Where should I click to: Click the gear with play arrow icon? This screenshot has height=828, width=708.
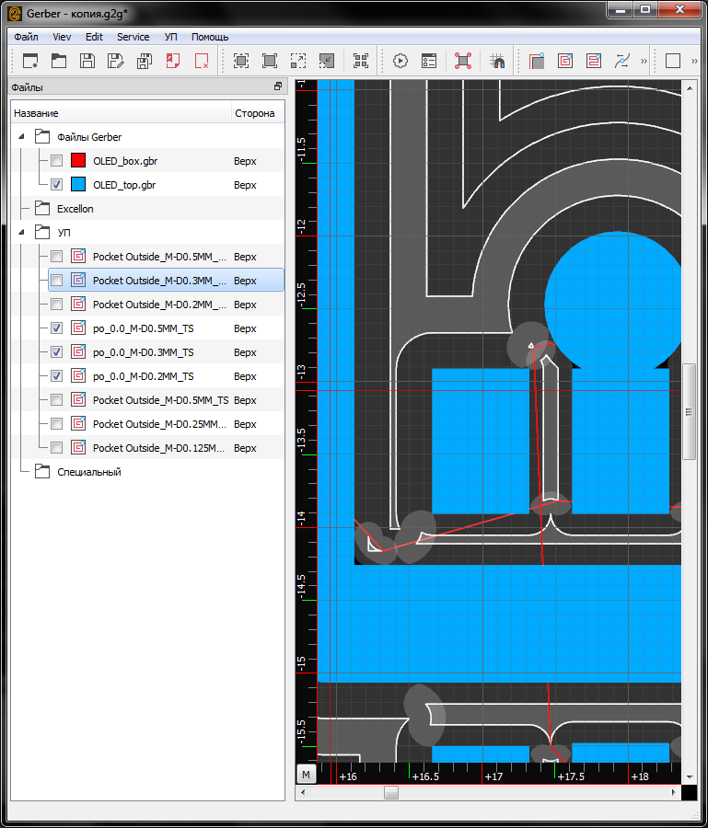400,61
